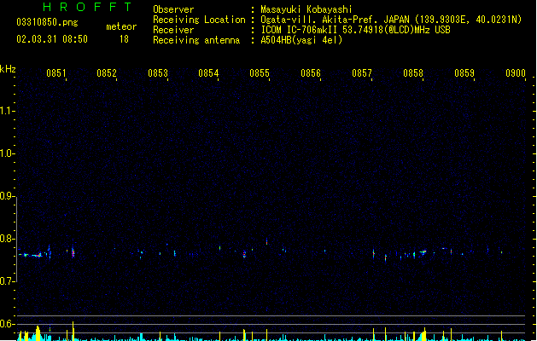Click the echo spike above the 0855 mark

[266, 241]
